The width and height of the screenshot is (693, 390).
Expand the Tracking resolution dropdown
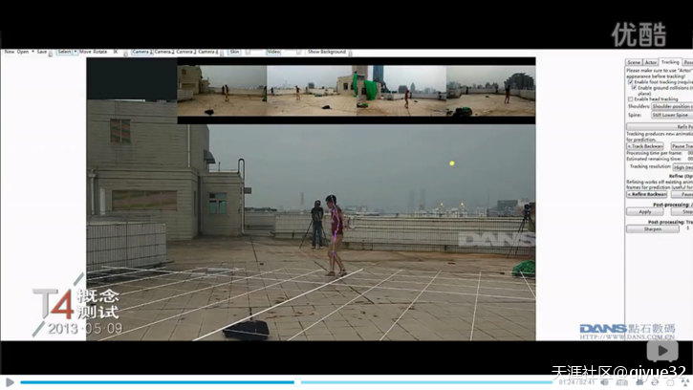[682, 166]
